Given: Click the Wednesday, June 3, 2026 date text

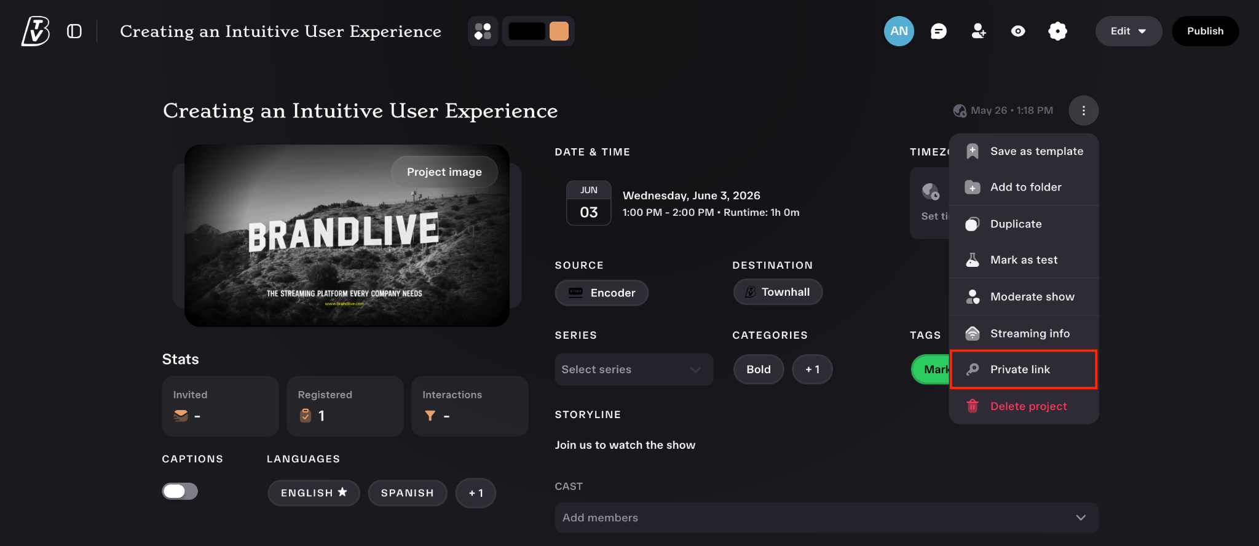Looking at the screenshot, I should pyautogui.click(x=692, y=196).
